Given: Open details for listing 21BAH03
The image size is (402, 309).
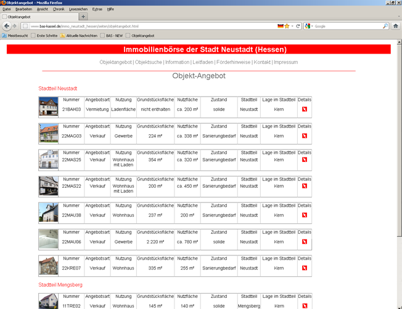Looking at the screenshot, I should tap(304, 110).
